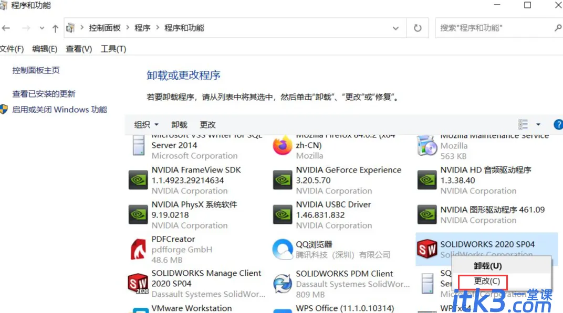Expand the address bar history dropdown
Image resolution: width=563 pixels, height=313 pixels.
(x=395, y=28)
